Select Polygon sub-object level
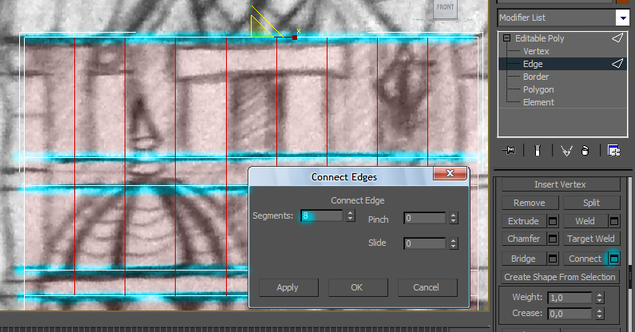 (539, 89)
